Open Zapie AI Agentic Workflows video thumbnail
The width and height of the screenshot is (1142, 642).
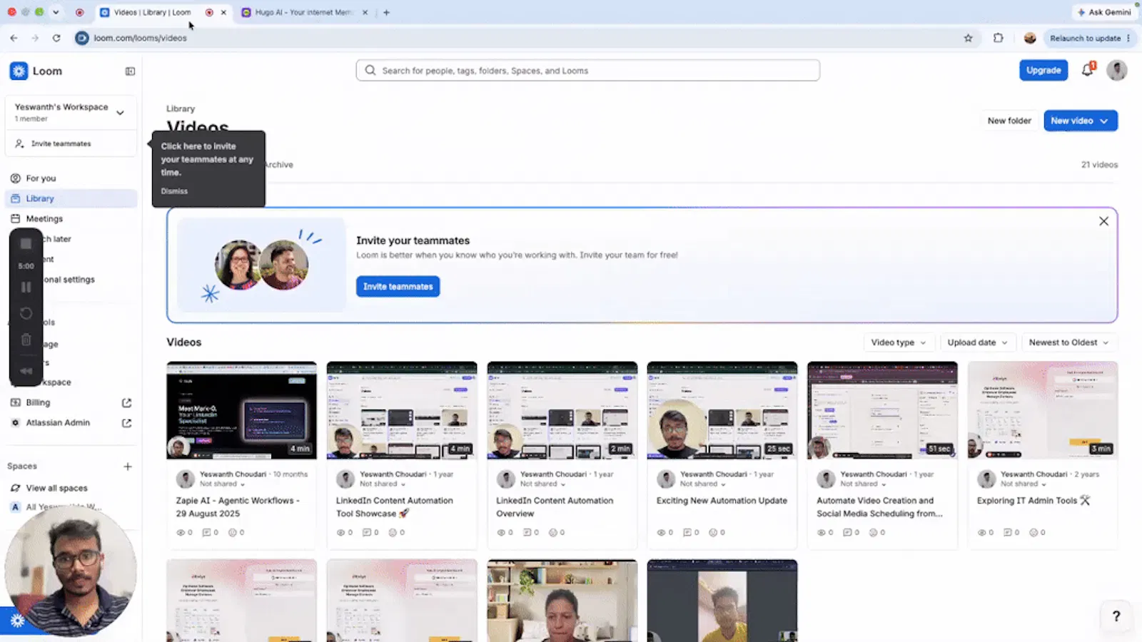241,410
